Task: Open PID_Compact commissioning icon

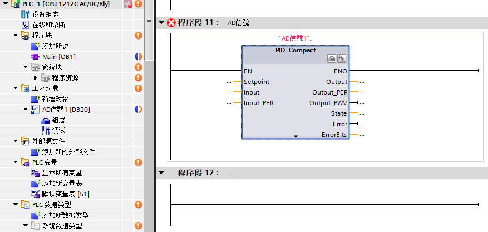Action: [341, 58]
